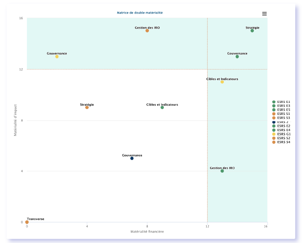Click x-axis tick label 12
The height and width of the screenshot is (243, 302).
tap(207, 226)
